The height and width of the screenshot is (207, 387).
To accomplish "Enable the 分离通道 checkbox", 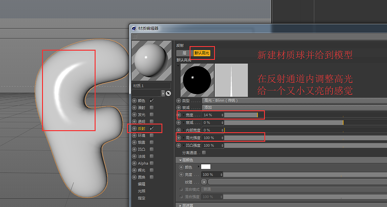I will (x=204, y=153).
